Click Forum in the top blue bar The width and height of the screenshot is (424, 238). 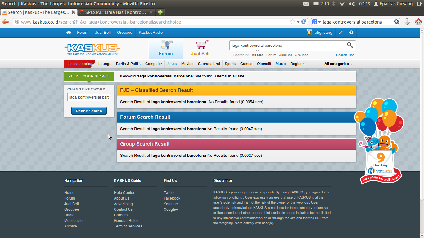(x=83, y=33)
